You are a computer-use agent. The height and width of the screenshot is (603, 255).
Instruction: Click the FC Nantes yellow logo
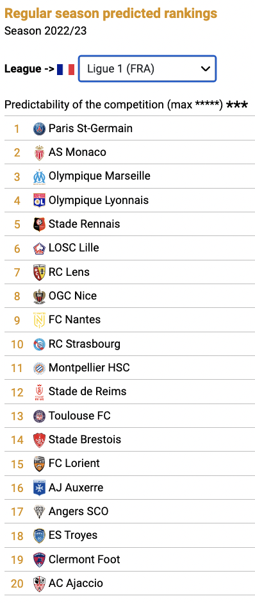pos(39,320)
